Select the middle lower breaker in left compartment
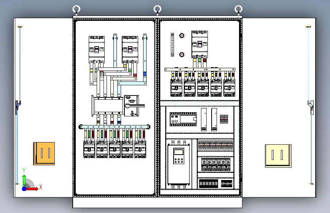Viewport: 330px width, 213px height. [115, 149]
